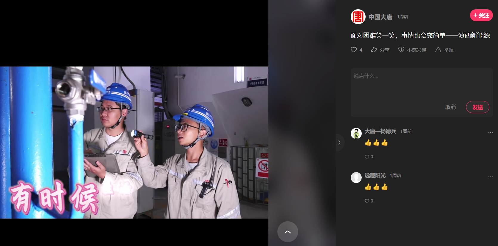Screen dimensions: 498x246
Task: Open more options for 大唐—杨德兵's comment
Action: click(491, 133)
